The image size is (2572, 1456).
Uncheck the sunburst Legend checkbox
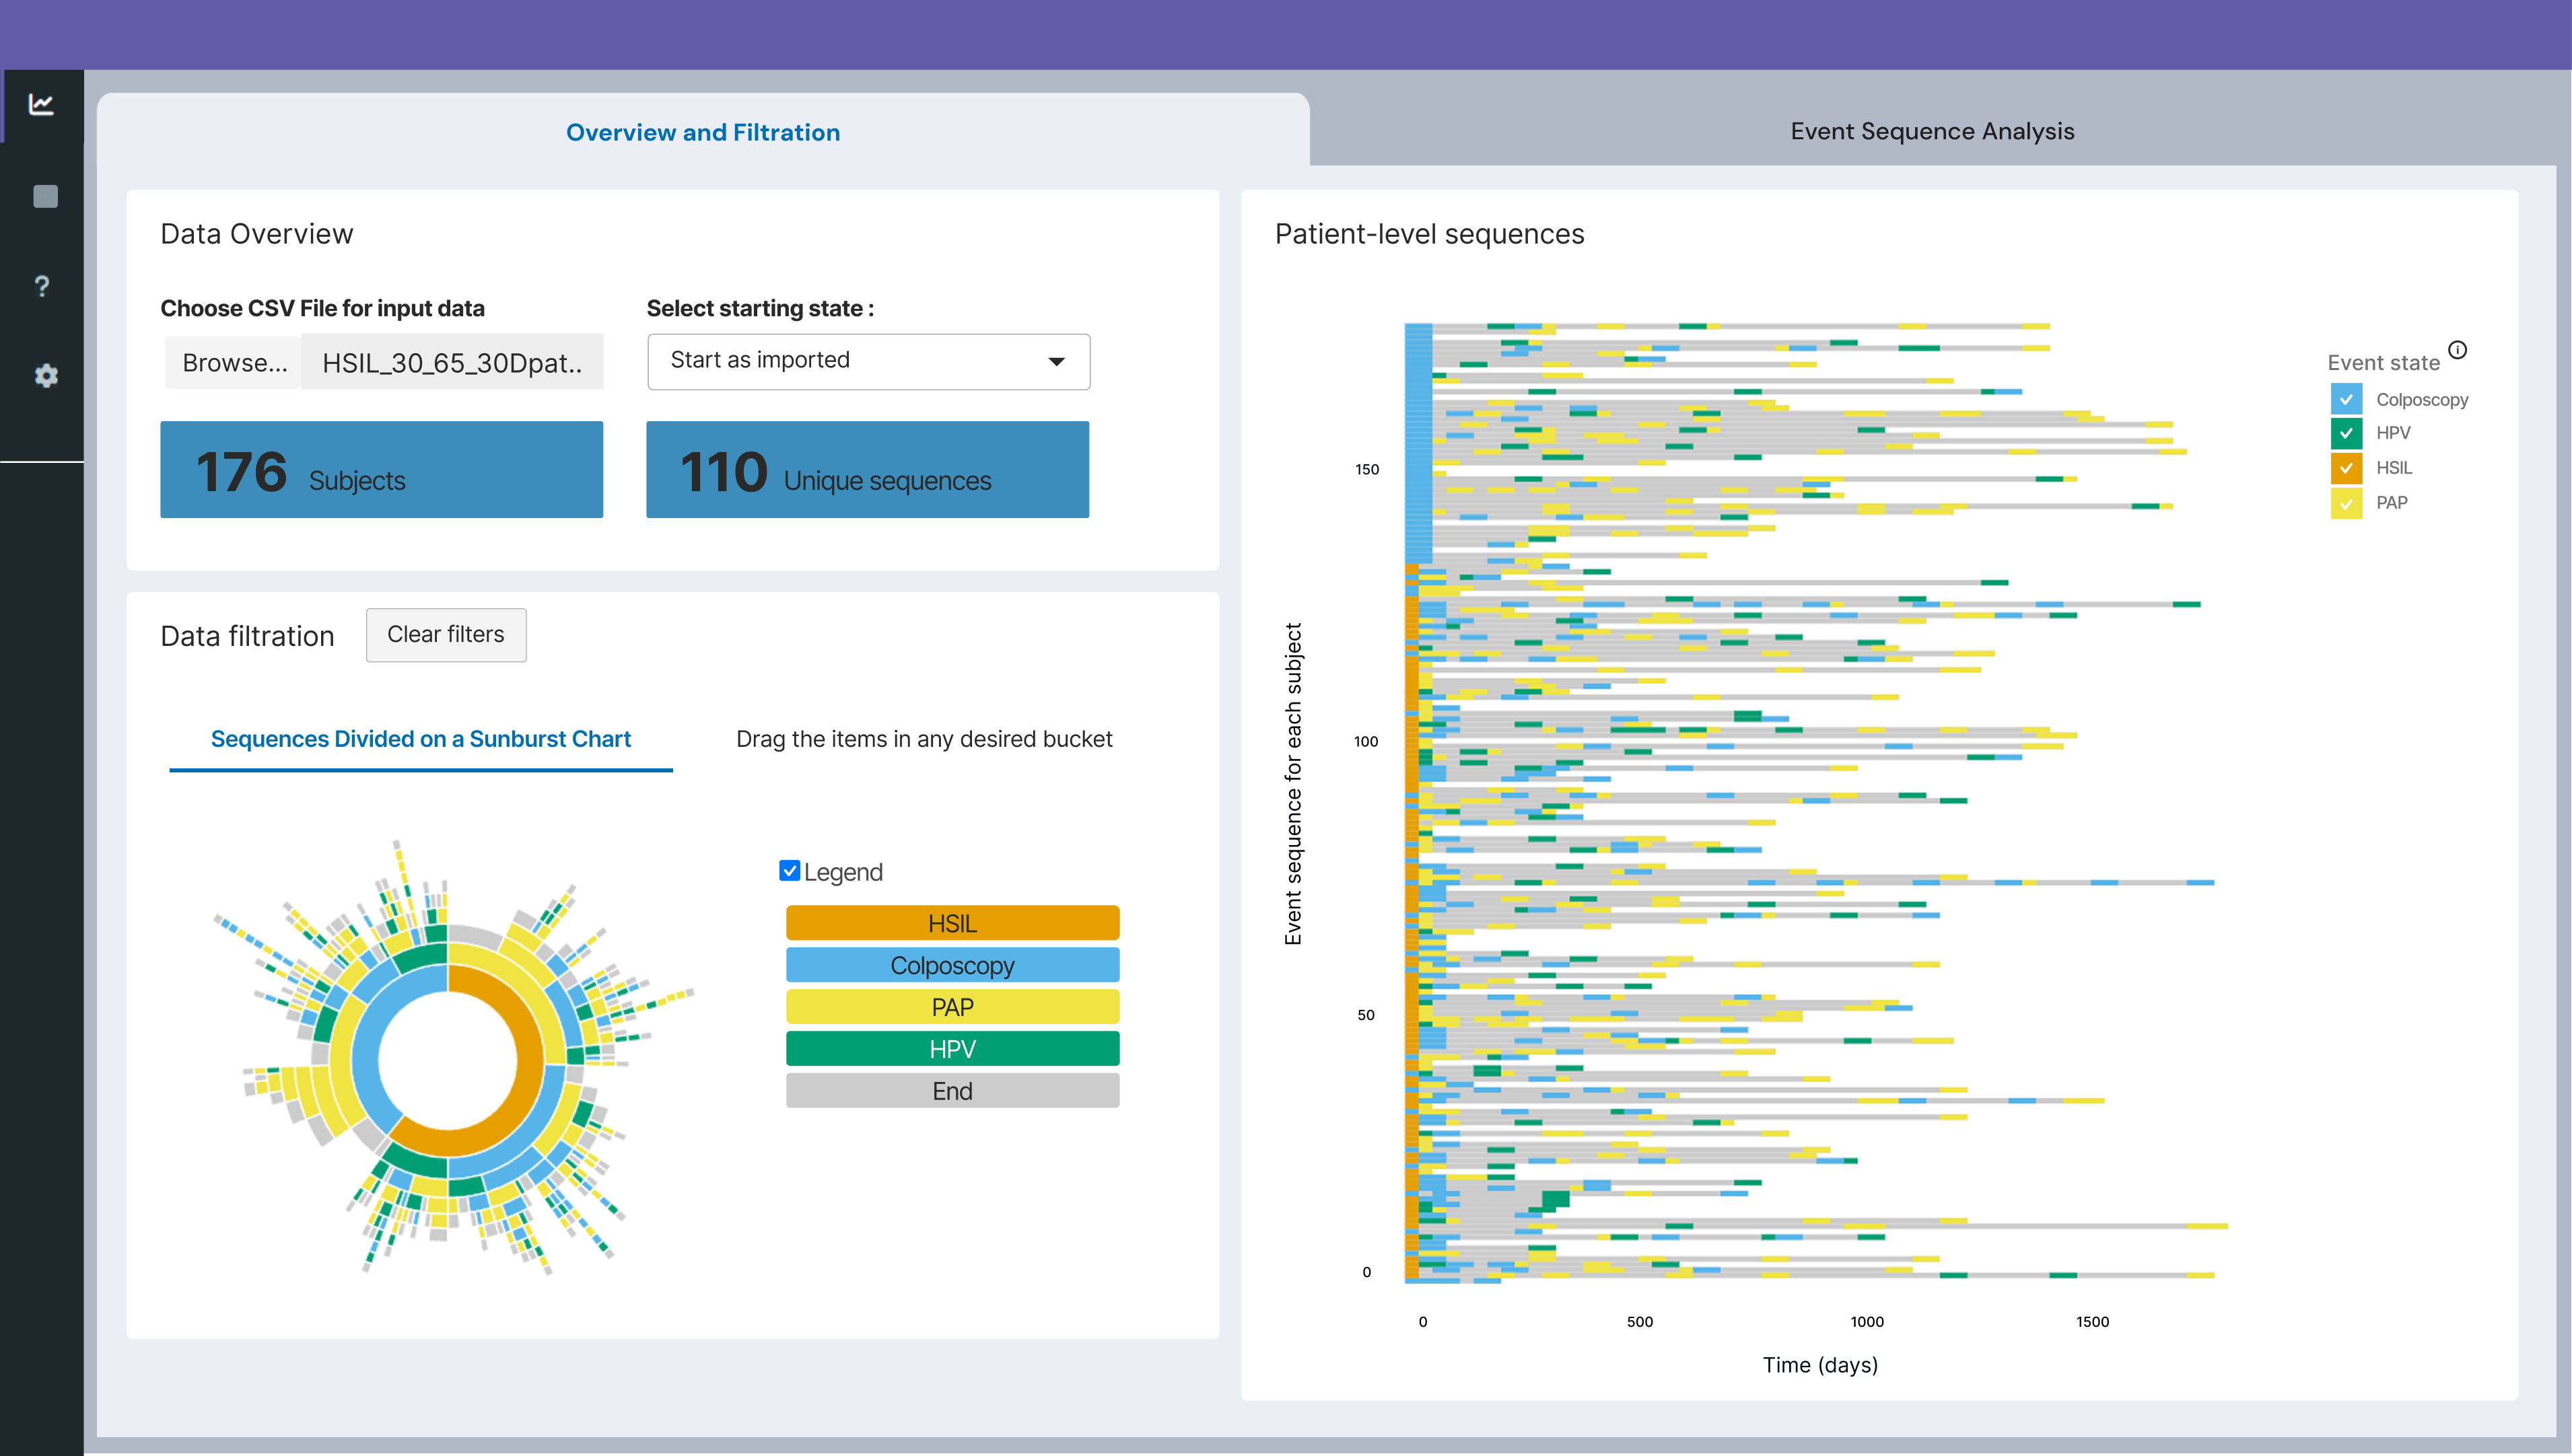790,871
